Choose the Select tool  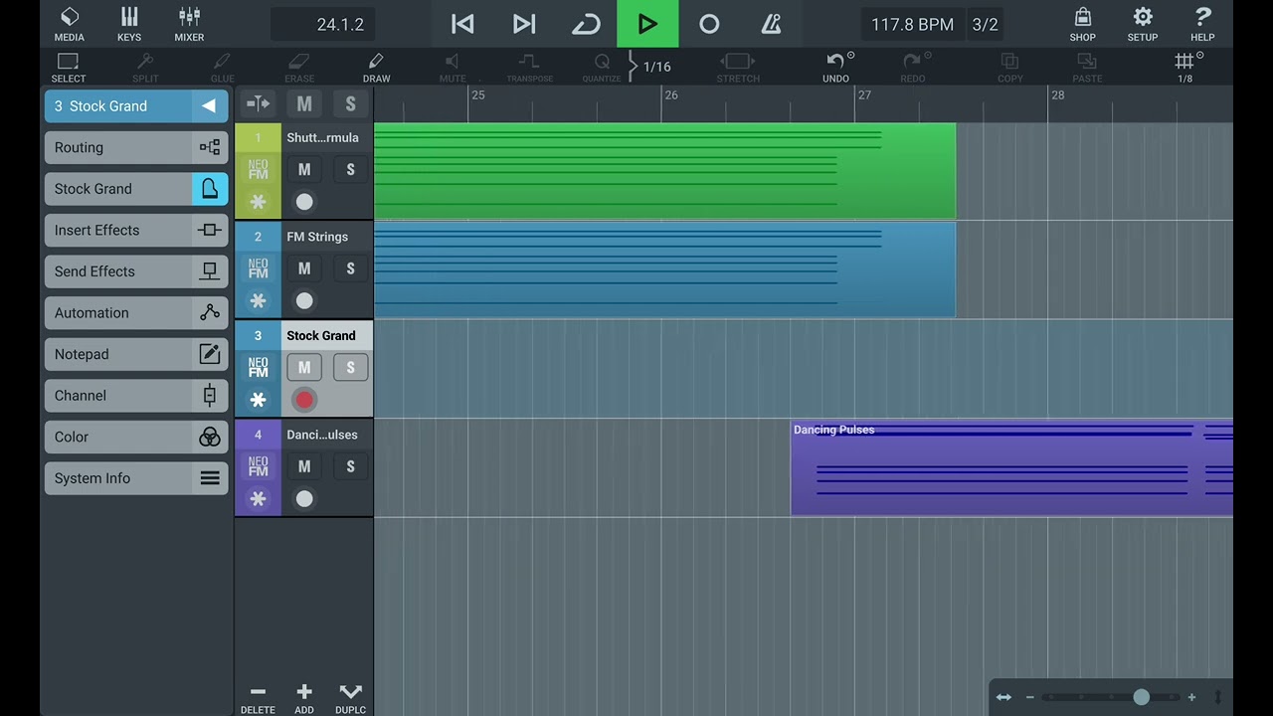pyautogui.click(x=69, y=68)
